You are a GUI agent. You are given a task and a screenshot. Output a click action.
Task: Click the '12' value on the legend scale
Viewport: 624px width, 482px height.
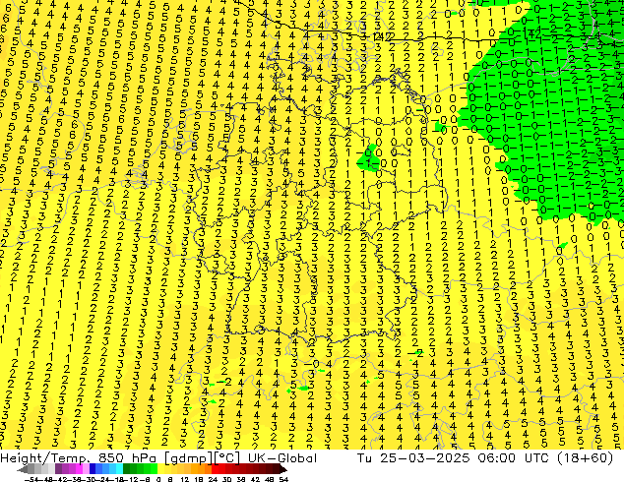185,479
